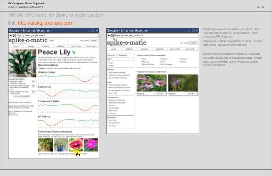Click the back arrow in the Peace Lily window
Image resolution: width=272 pixels, height=176 pixels.
[x=11, y=35]
